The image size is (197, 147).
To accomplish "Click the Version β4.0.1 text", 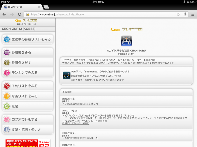I will (126, 54).
